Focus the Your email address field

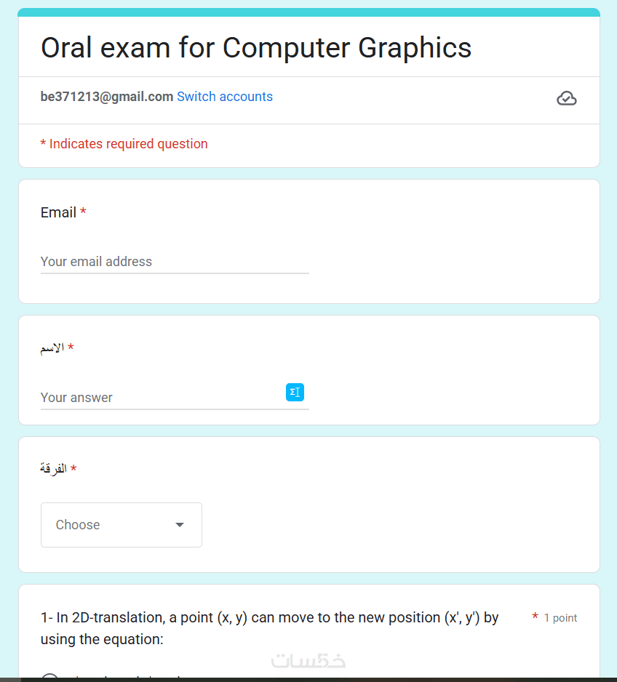(x=175, y=262)
